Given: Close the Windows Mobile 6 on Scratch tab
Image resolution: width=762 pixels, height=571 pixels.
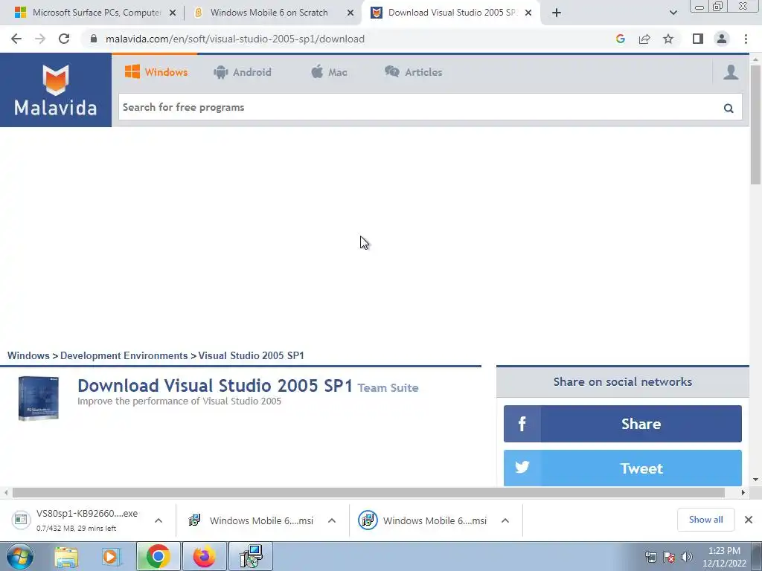Looking at the screenshot, I should 350,13.
